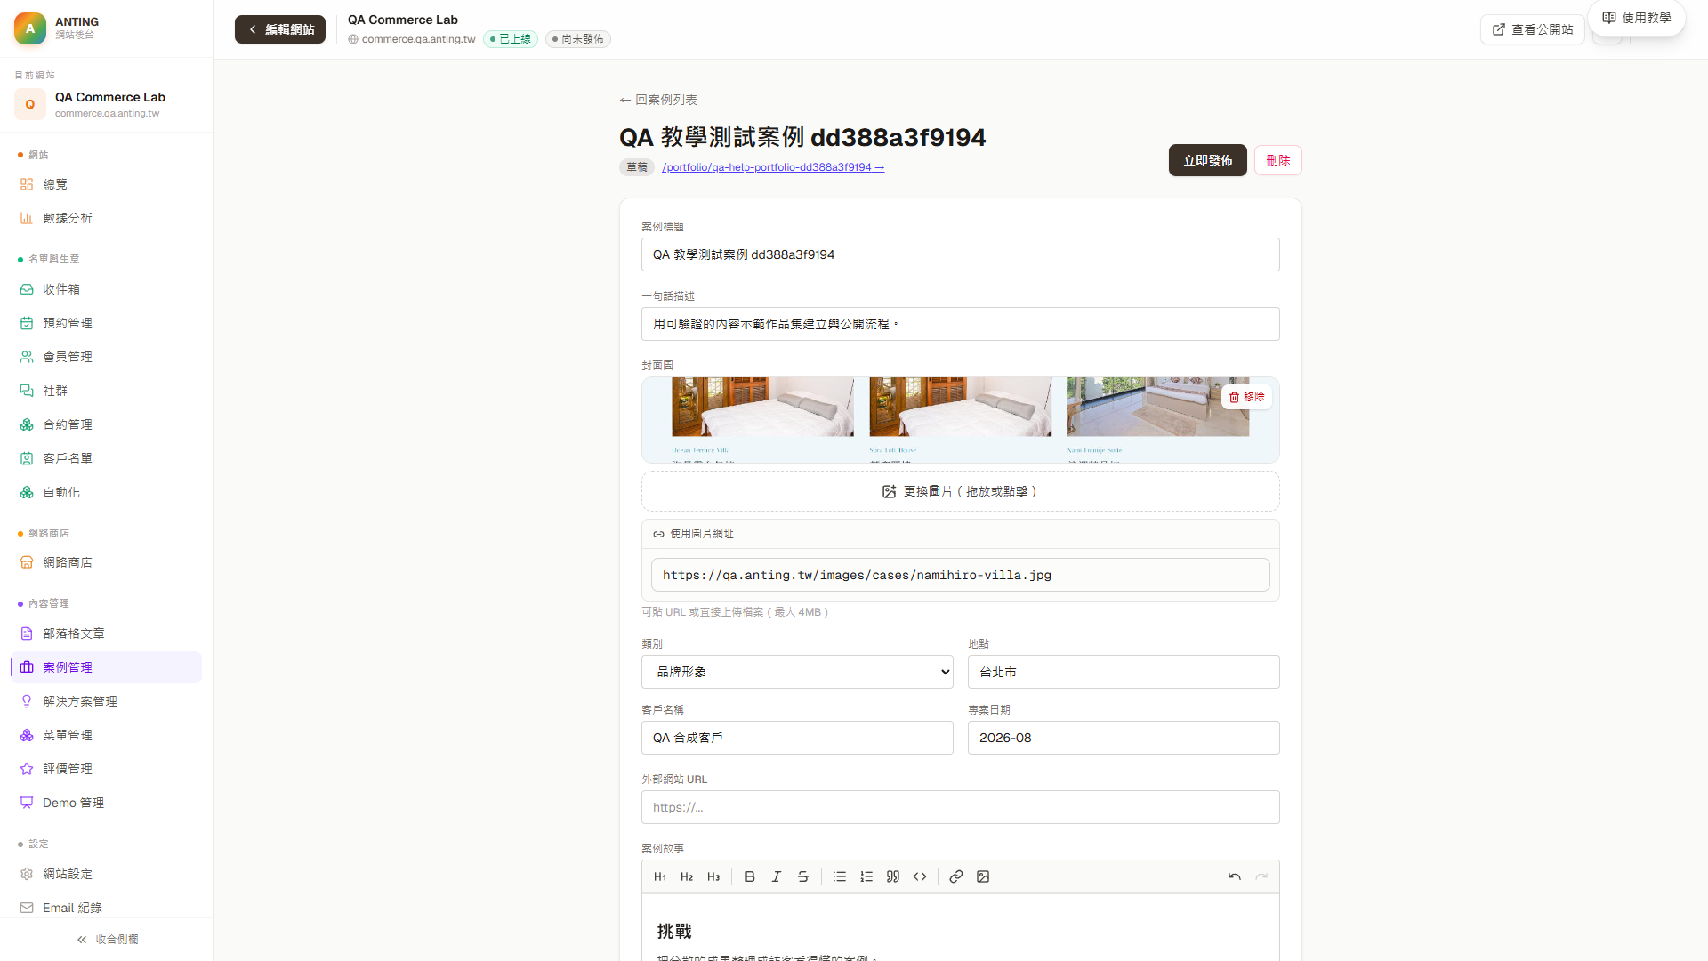Screen dimensions: 1708x961
Task: Open the 類別 category dropdown
Action: (x=797, y=672)
